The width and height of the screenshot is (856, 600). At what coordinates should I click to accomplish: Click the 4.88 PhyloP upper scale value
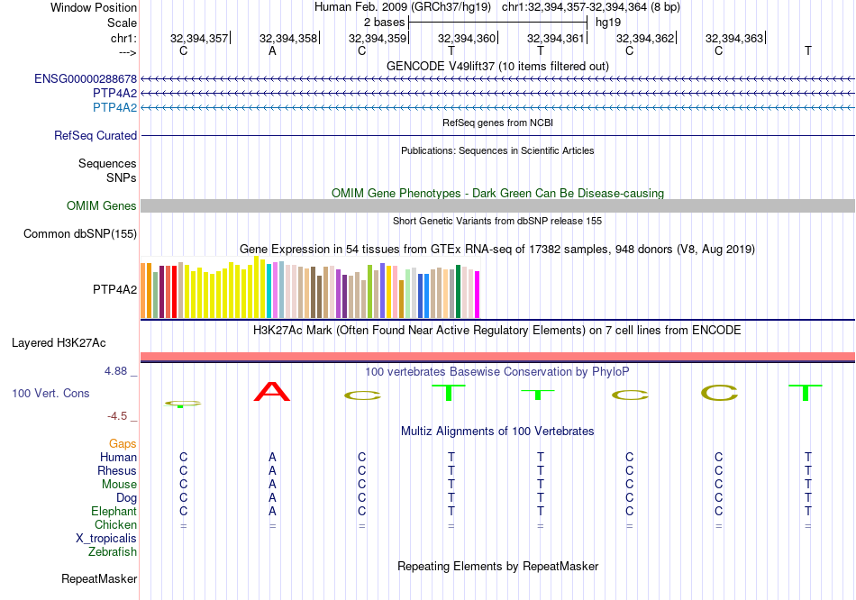(x=115, y=371)
